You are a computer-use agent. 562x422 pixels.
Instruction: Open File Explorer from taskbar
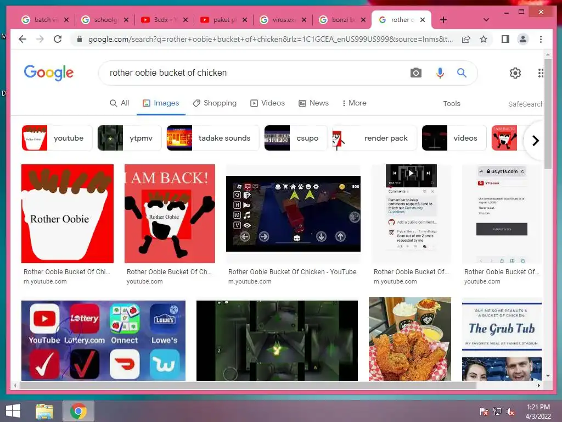(44, 411)
